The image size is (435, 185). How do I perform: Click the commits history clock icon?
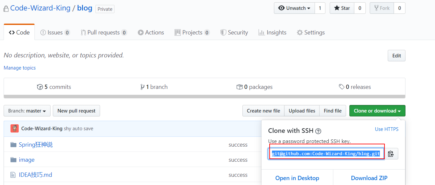40,87
